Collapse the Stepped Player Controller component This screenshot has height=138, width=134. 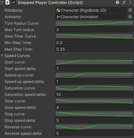click(x=2, y=2)
